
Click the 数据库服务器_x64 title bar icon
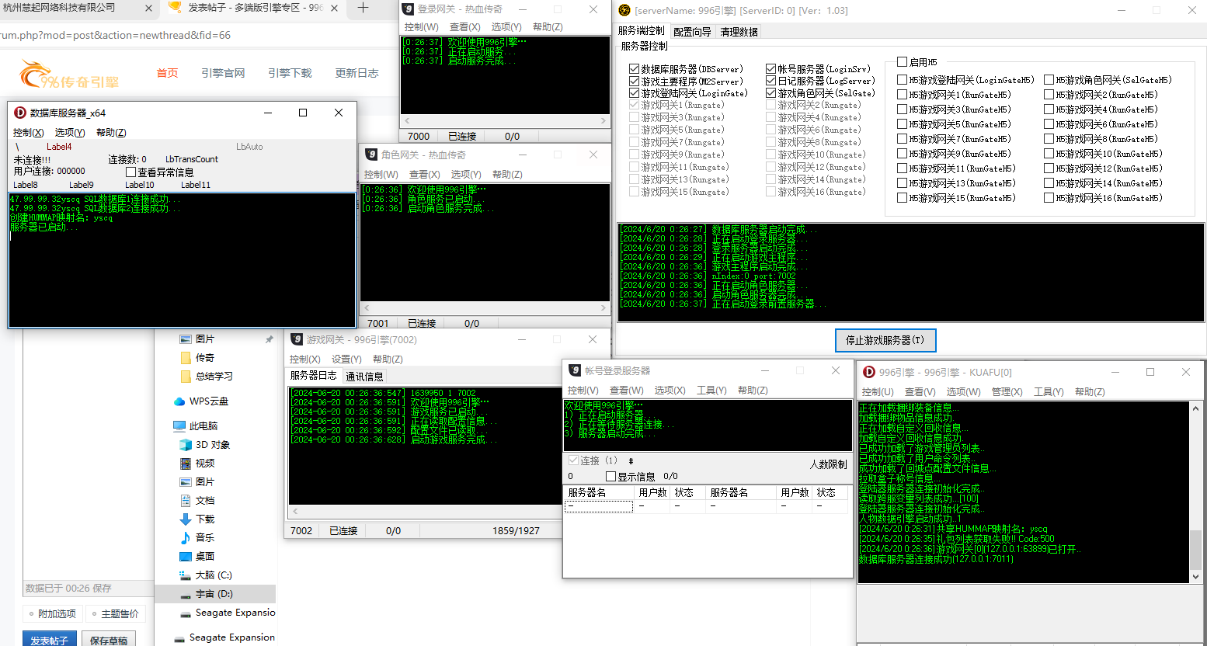20,113
